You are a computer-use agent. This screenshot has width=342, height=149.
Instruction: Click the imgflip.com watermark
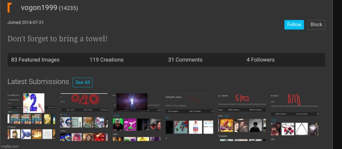coord(10,146)
